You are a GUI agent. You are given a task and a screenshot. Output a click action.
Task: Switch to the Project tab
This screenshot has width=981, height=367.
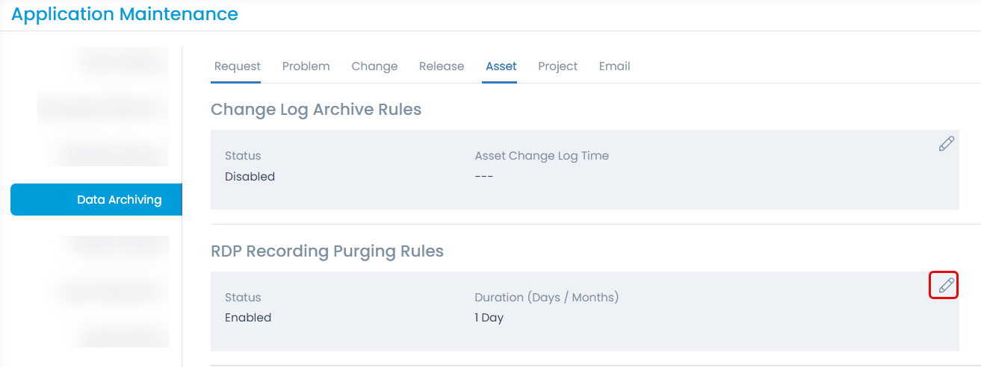tap(557, 66)
